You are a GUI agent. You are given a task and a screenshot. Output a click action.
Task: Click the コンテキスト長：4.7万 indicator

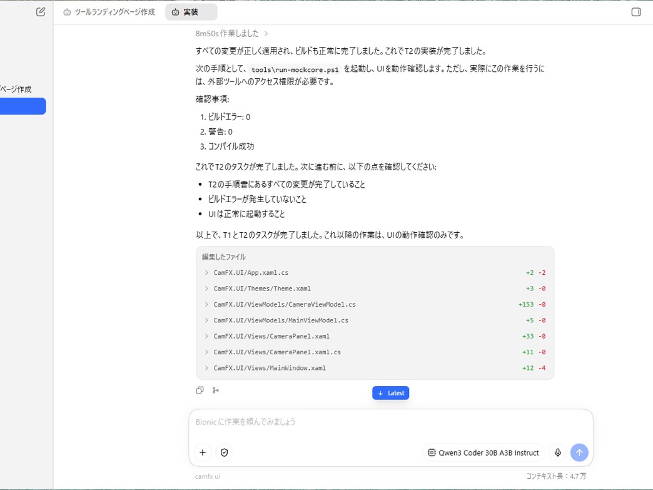[x=556, y=476]
